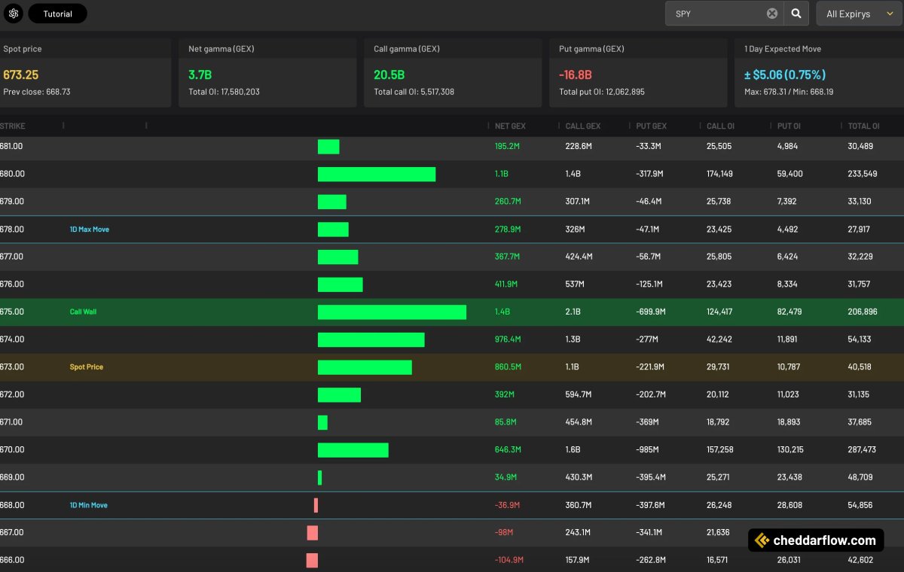Clear the SPY ticker using the X icon
This screenshot has height=572, width=904.
click(771, 13)
